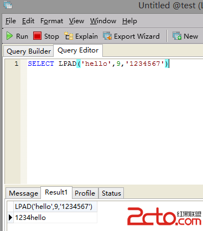
Task: Click the Export Wizard table icon
Action: pyautogui.click(x=107, y=36)
